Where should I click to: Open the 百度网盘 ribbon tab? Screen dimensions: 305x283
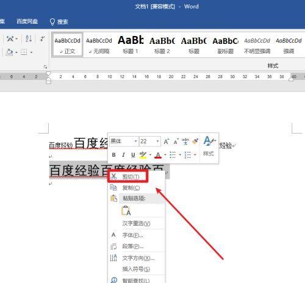click(27, 21)
